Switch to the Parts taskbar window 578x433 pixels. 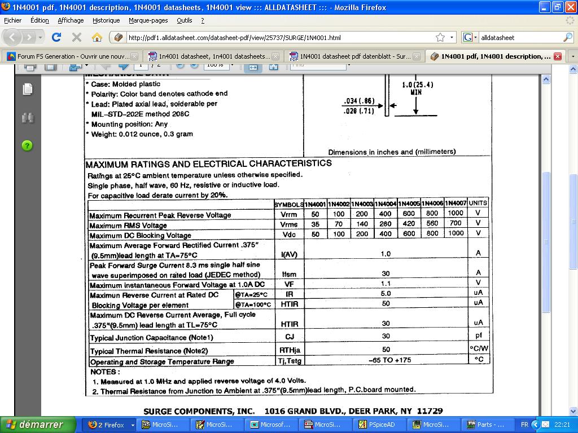pyautogui.click(x=489, y=425)
